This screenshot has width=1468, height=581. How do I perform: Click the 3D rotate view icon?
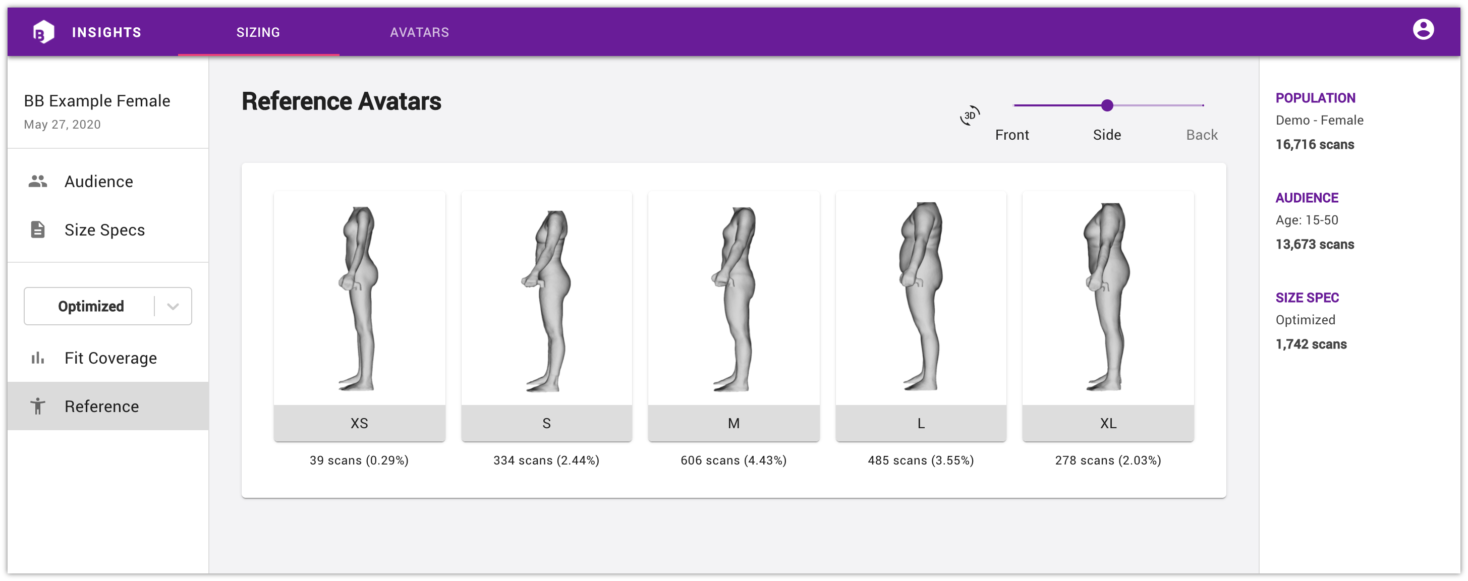(x=970, y=115)
